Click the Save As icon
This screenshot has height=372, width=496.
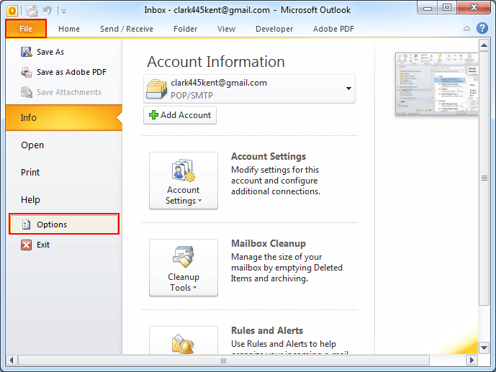coord(26,52)
